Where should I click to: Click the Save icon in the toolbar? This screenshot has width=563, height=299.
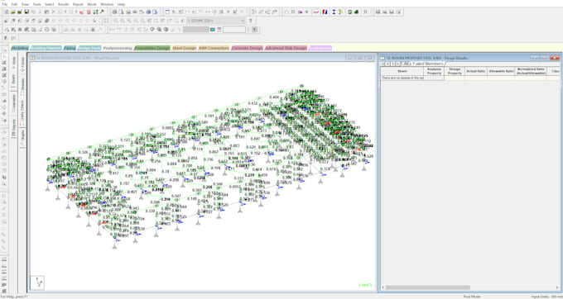click(26, 12)
